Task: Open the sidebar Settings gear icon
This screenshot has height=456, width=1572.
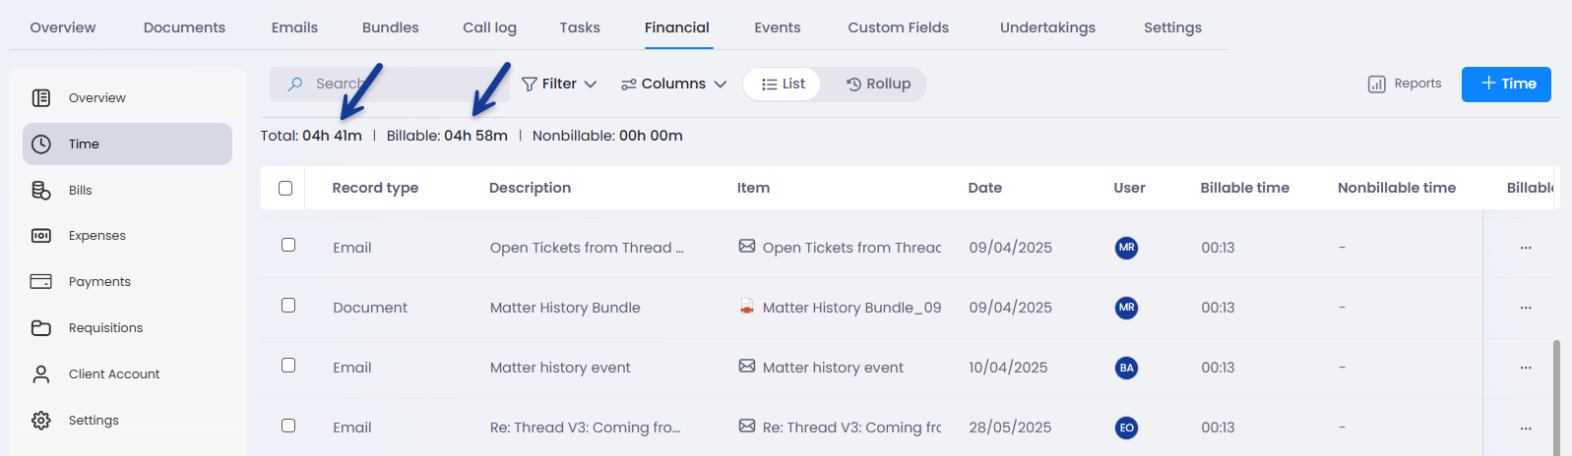Action: (41, 421)
